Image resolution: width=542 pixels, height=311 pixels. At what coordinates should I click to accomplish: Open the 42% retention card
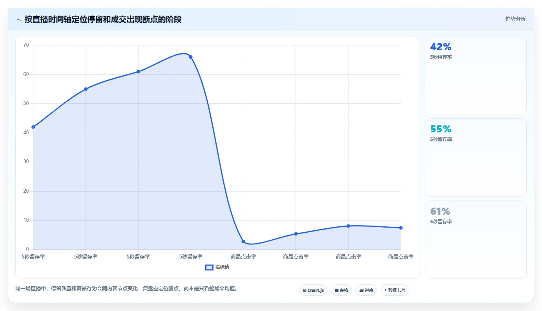475,75
